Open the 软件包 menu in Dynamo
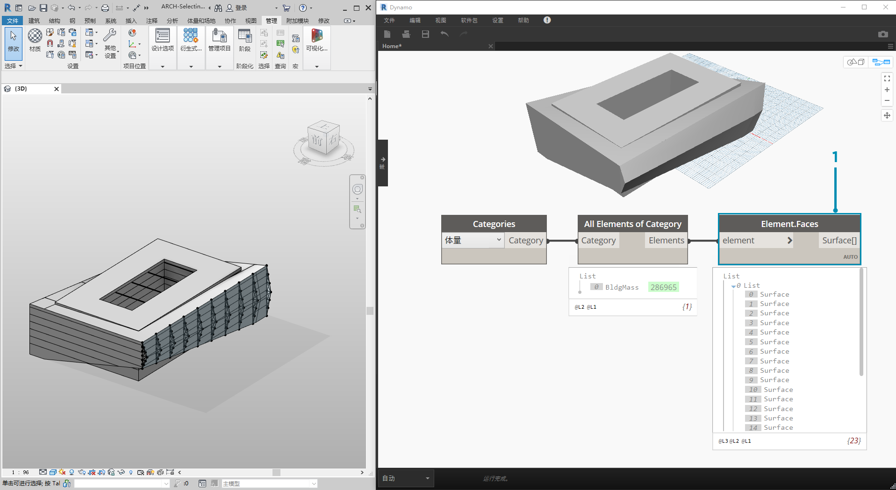The width and height of the screenshot is (896, 490). tap(469, 21)
